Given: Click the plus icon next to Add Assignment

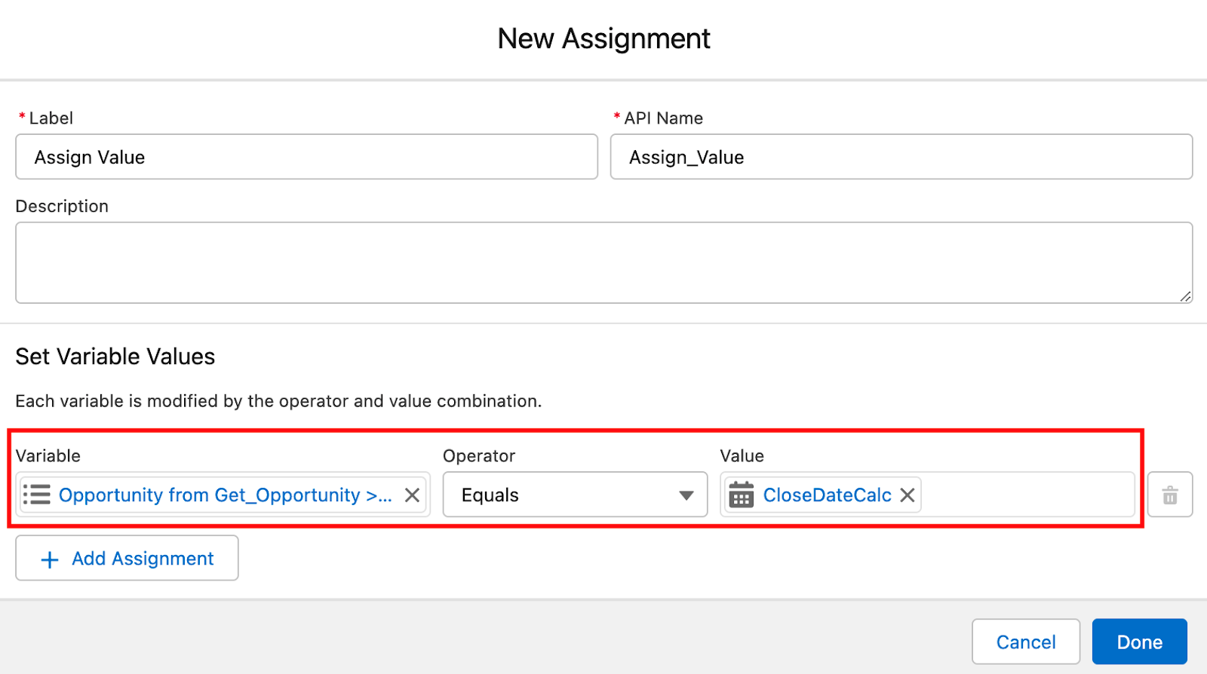Looking at the screenshot, I should pyautogui.click(x=48, y=559).
